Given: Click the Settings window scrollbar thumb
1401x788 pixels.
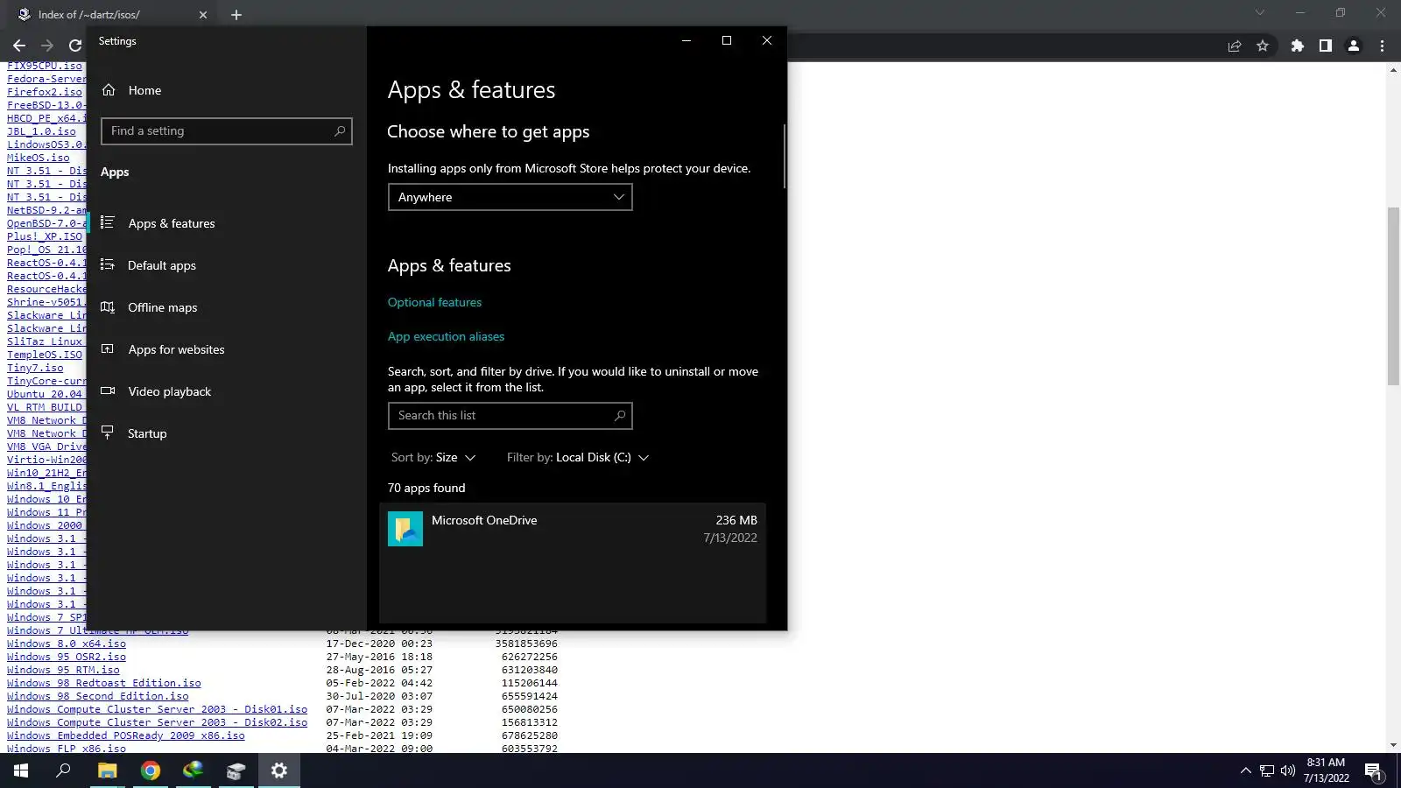Looking at the screenshot, I should 784,156.
